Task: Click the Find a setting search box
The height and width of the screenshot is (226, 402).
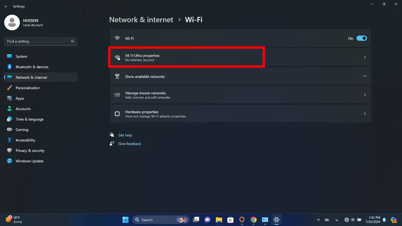Action: [x=38, y=41]
